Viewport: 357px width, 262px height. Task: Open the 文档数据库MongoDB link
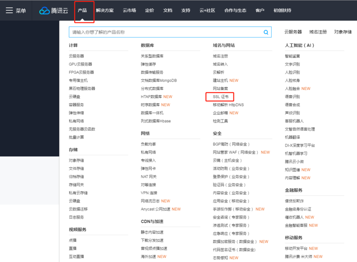159,80
